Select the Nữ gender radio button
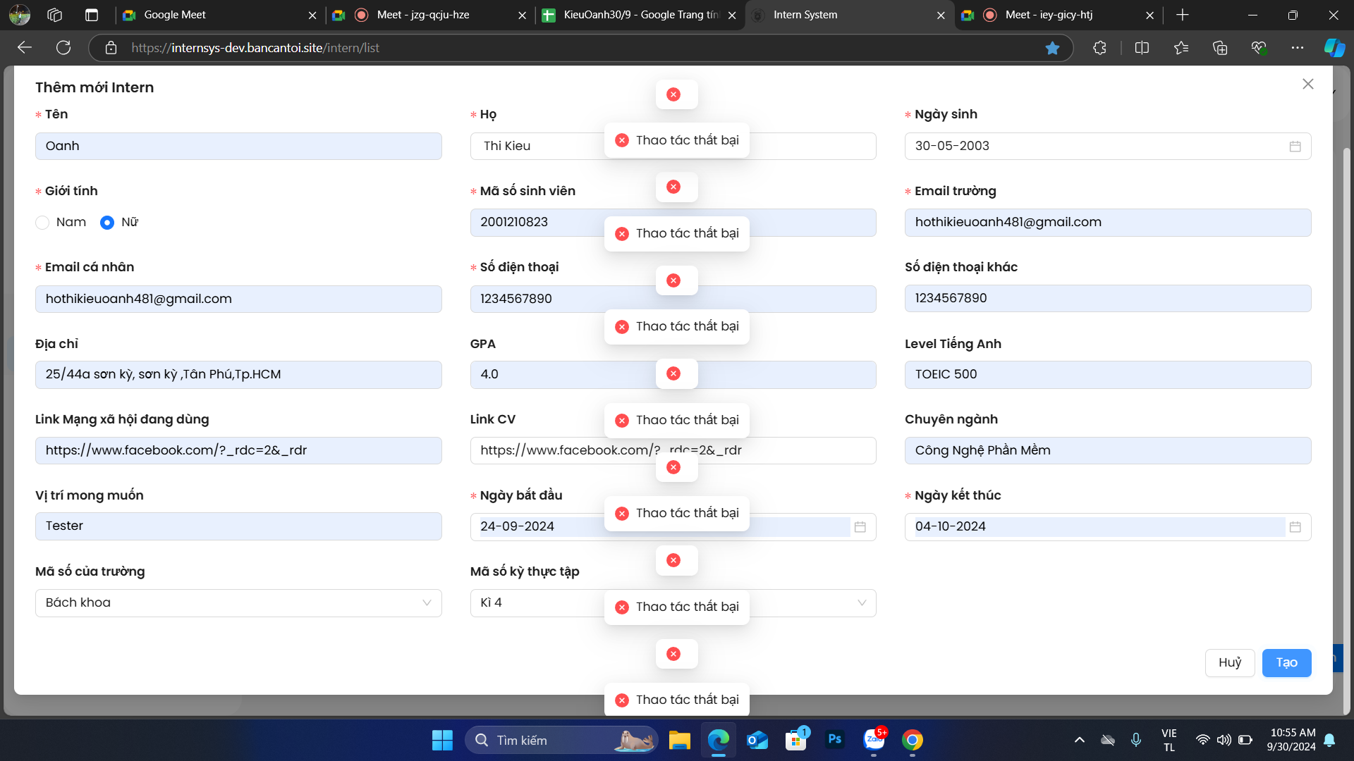1354x761 pixels. [107, 223]
